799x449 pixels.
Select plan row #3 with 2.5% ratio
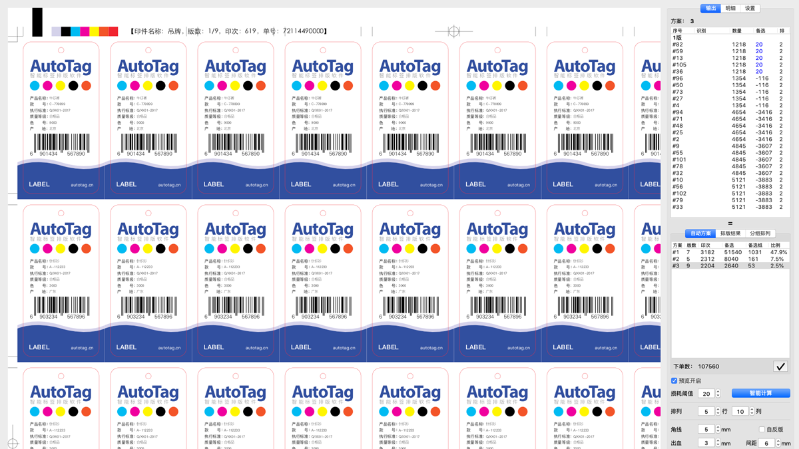click(730, 266)
